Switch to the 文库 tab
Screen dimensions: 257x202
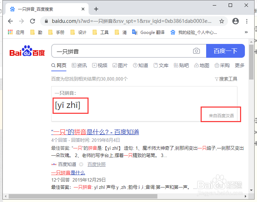point(161,66)
